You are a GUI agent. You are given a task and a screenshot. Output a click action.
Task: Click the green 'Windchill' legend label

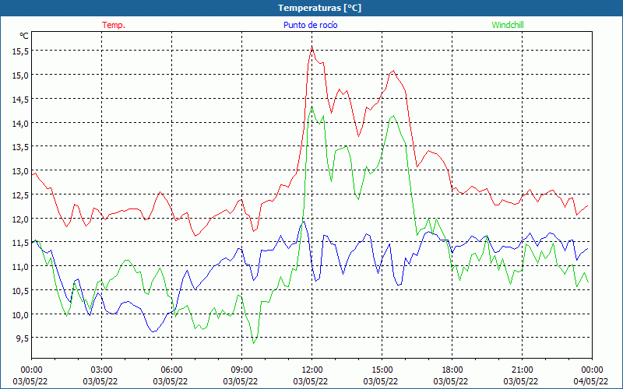(x=508, y=25)
